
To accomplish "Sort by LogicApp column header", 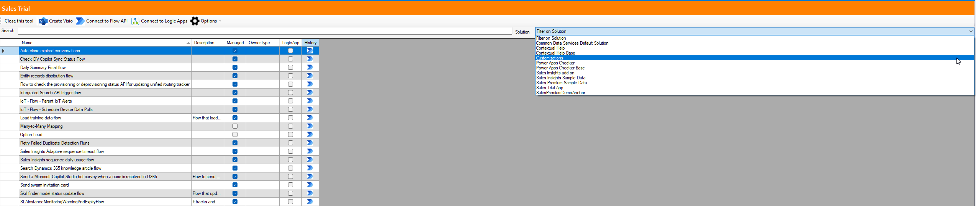I will click(x=290, y=43).
